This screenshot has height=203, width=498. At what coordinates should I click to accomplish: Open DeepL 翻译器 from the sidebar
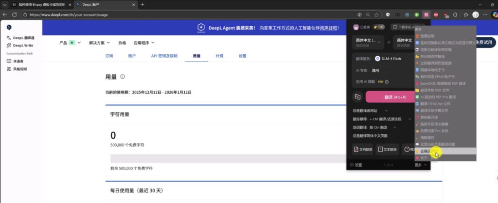[20, 38]
